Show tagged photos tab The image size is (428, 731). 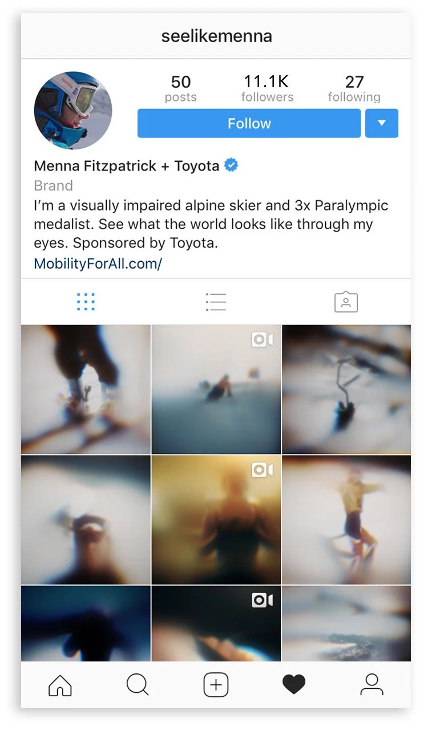tap(346, 302)
